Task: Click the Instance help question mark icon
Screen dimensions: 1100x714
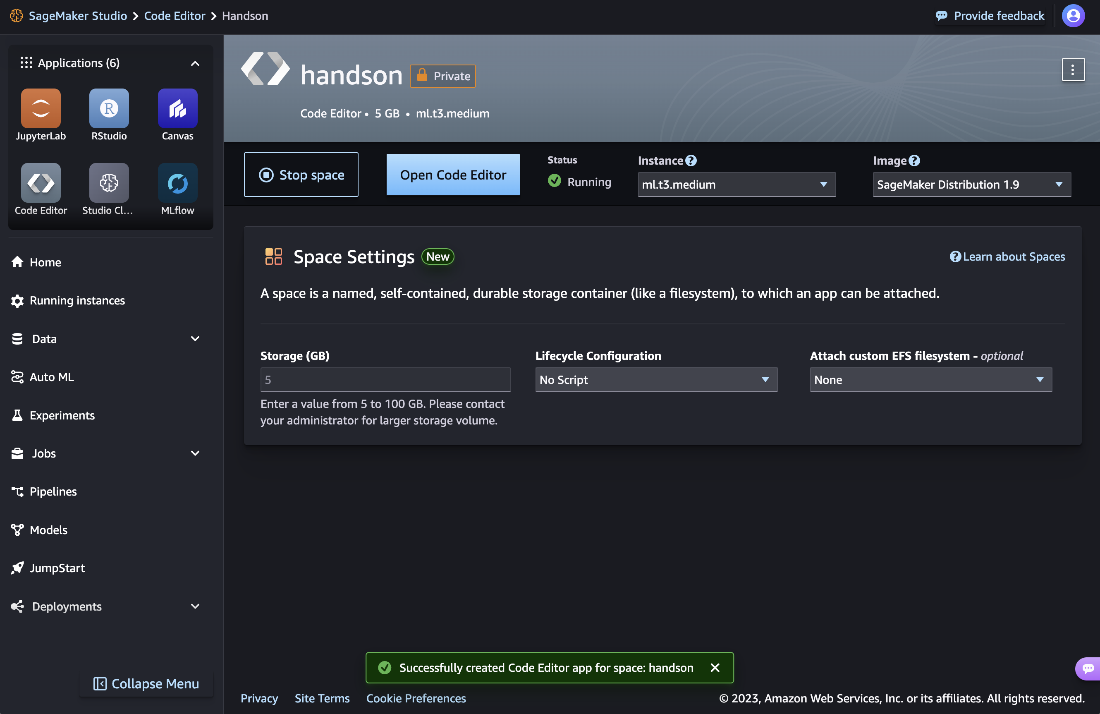Action: point(691,161)
